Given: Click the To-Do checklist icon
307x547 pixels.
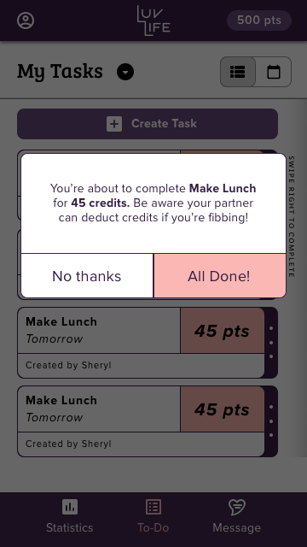Looking at the screenshot, I should pyautogui.click(x=153, y=507).
